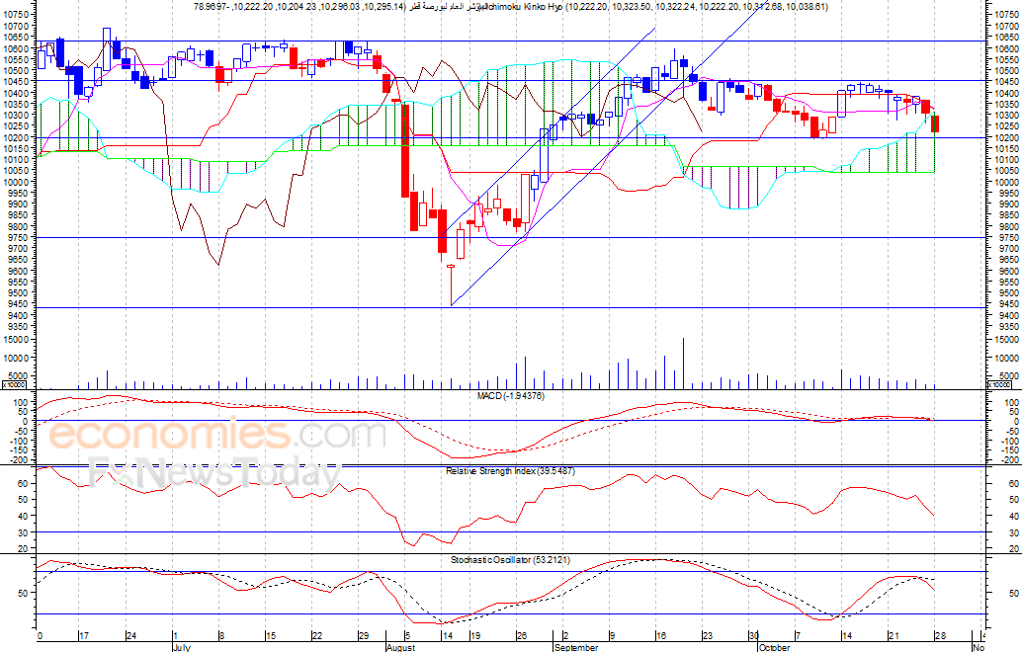Open the economies.com watermark link

click(x=216, y=435)
